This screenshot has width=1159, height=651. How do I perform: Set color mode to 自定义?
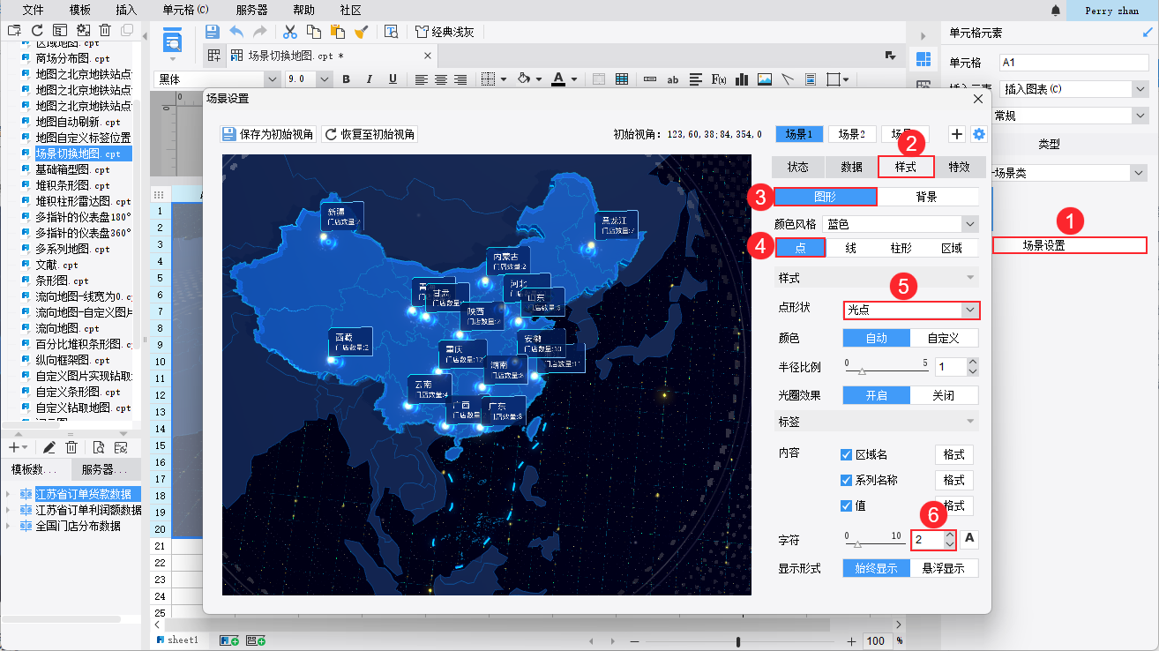click(x=945, y=338)
